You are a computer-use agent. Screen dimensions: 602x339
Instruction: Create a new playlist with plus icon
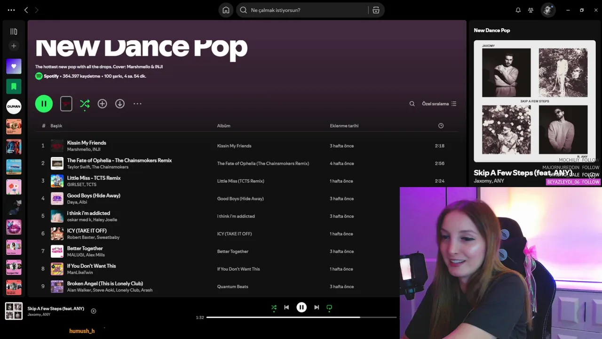tap(14, 46)
